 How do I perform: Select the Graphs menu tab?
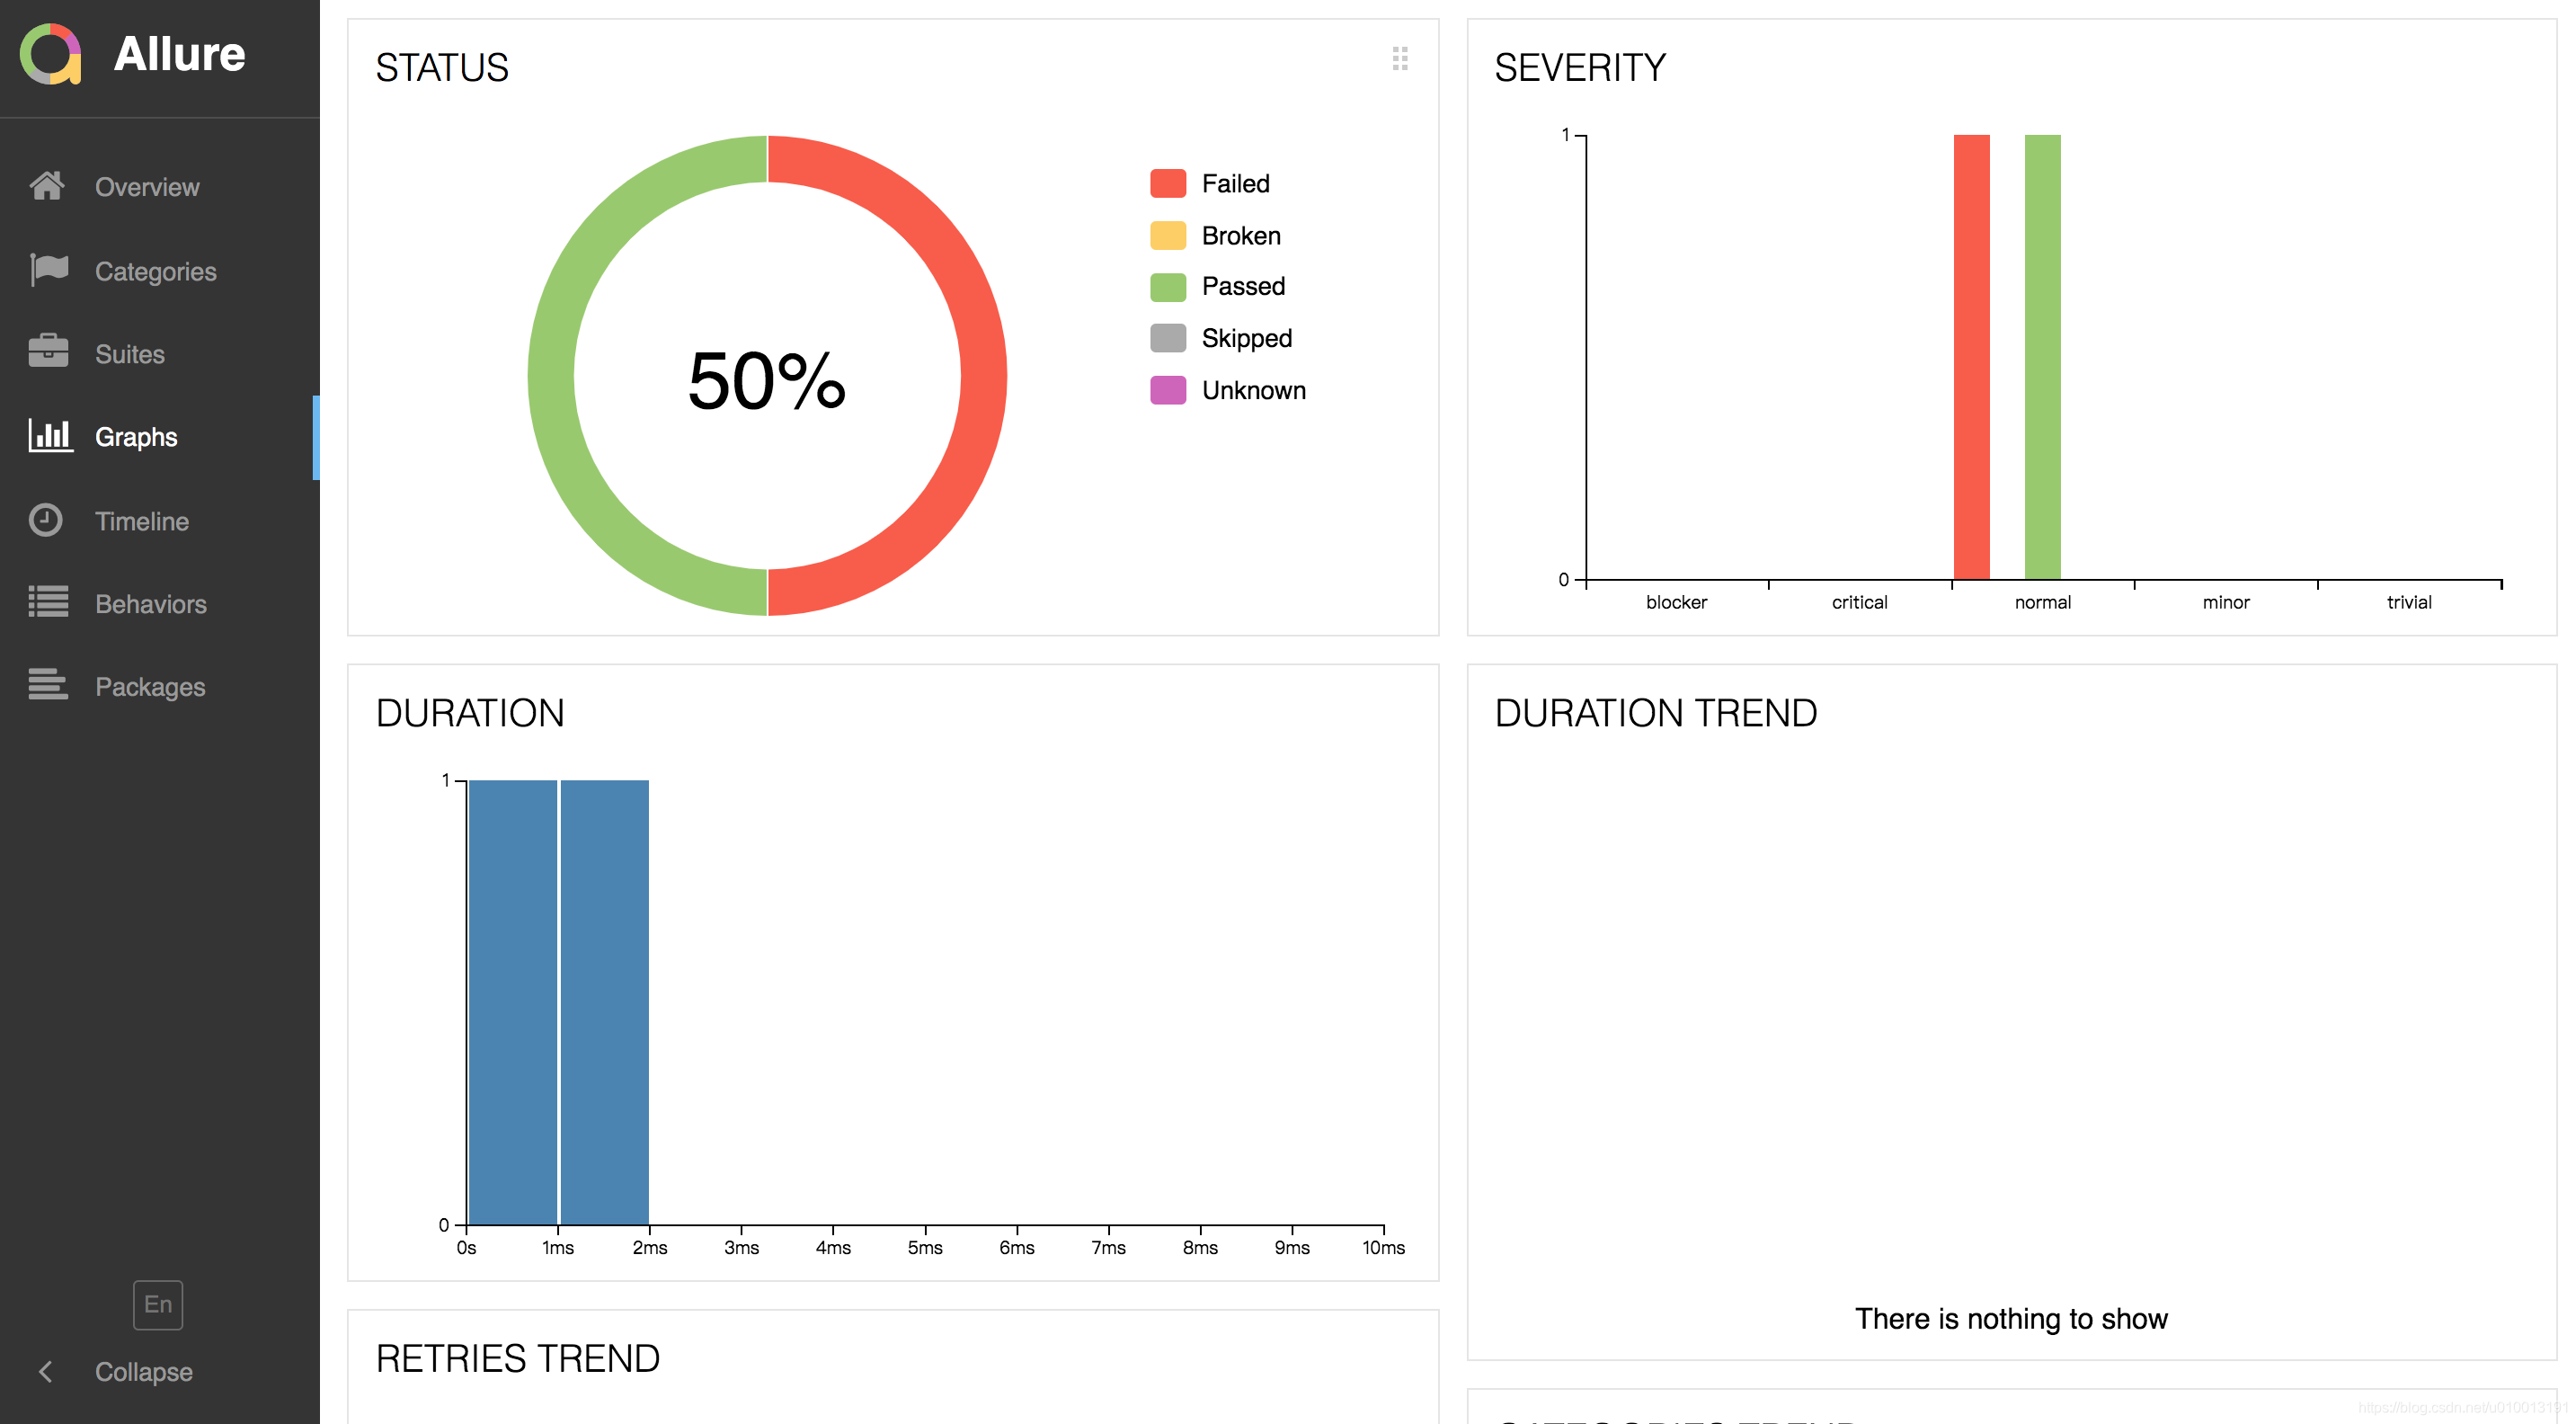[x=159, y=437]
